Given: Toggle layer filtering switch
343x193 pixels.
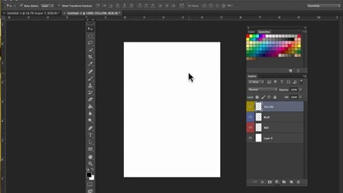Looking at the screenshot, I should pyautogui.click(x=301, y=82).
